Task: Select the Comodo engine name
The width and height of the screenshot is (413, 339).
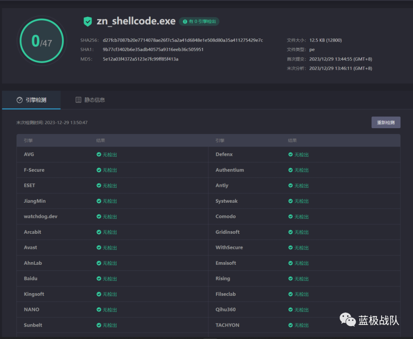Action: [x=226, y=217]
